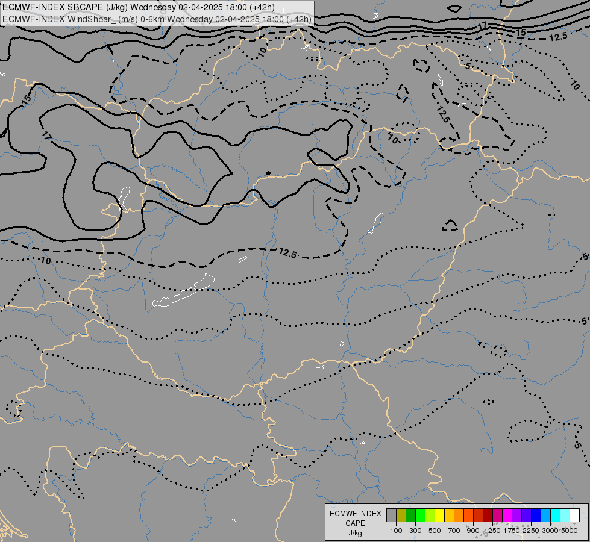The height and width of the screenshot is (542, 590).
Task: Click the SBCAPE title line in the header
Action: coord(138,7)
